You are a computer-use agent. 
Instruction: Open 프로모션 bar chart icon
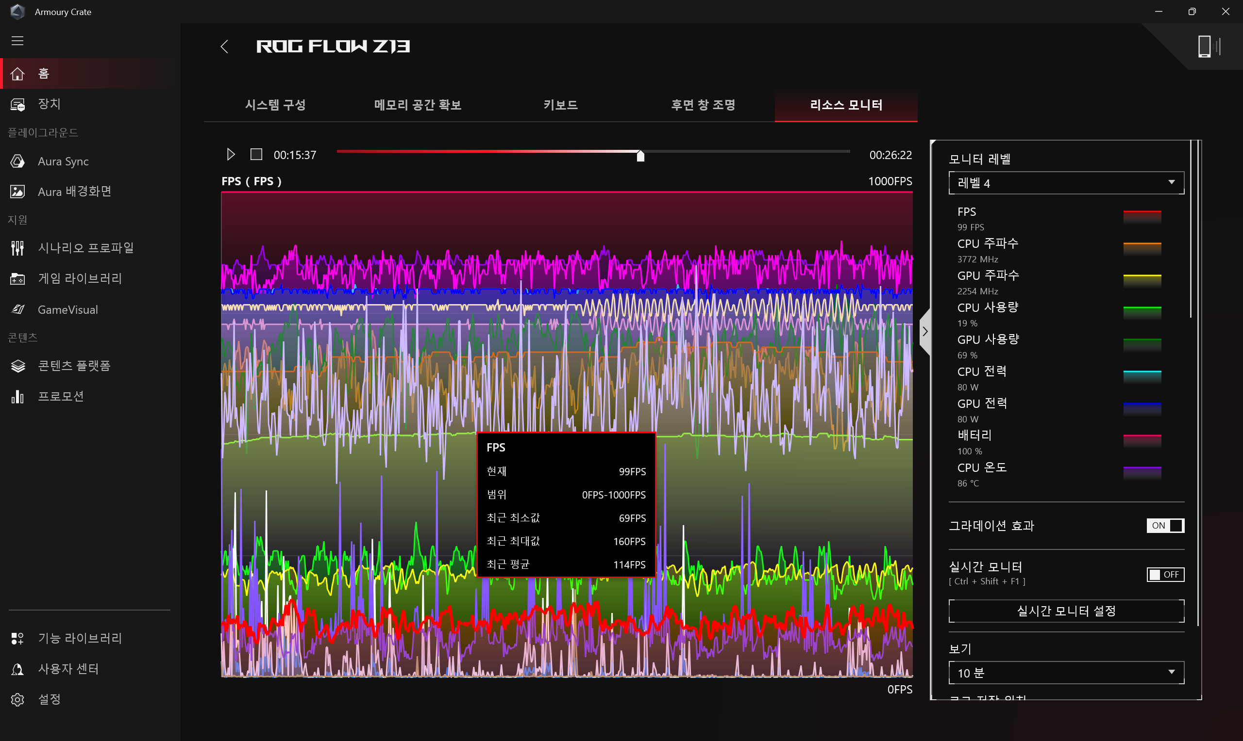point(17,397)
